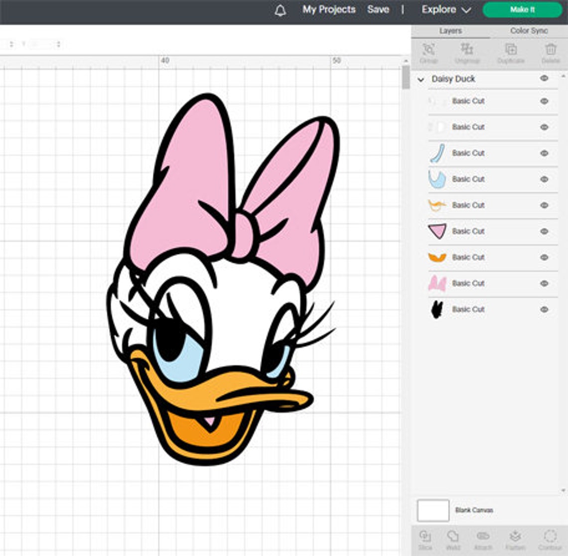Collapse the Daisy Duck layer group
Screen dimensions: 568x556
pos(421,79)
